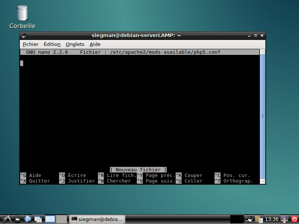Screen dimensions: 299x224
Task: Click the terminal icon in the window titlebar
Action: pos(24,35)
